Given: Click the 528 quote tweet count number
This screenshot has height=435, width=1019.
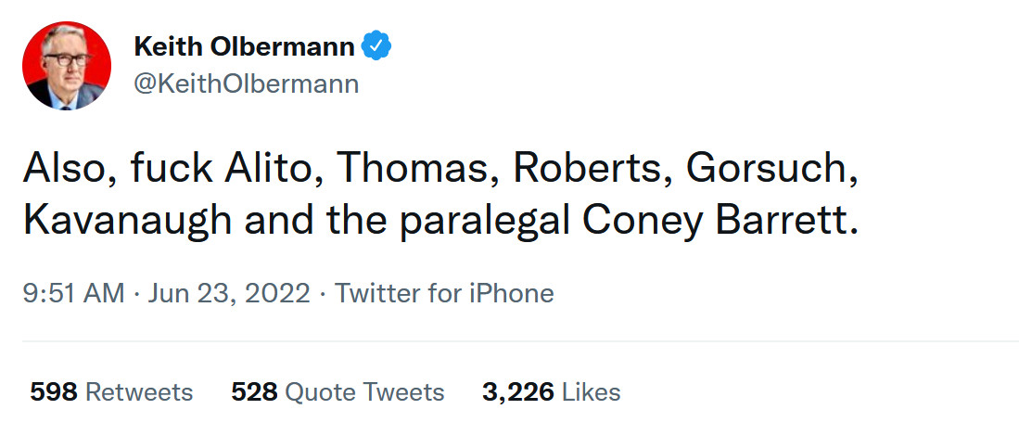Looking at the screenshot, I should 254,391.
